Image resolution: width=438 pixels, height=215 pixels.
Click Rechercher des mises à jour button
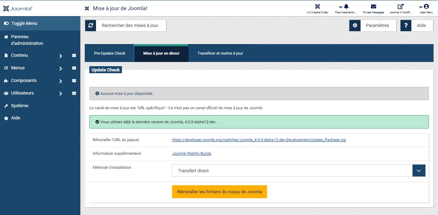click(x=125, y=26)
